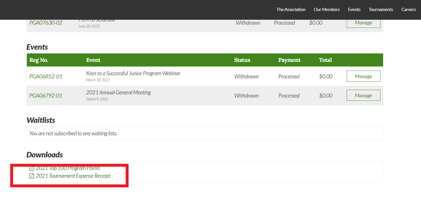Open registration PGA07630-02
Viewport: 421px width, 203px height.
coord(46,23)
